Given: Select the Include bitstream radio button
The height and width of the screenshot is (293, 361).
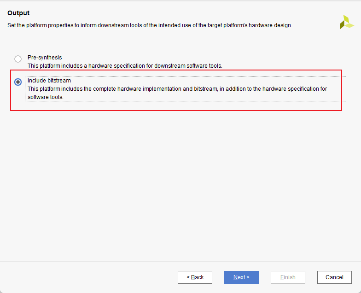Looking at the screenshot, I should (x=18, y=82).
